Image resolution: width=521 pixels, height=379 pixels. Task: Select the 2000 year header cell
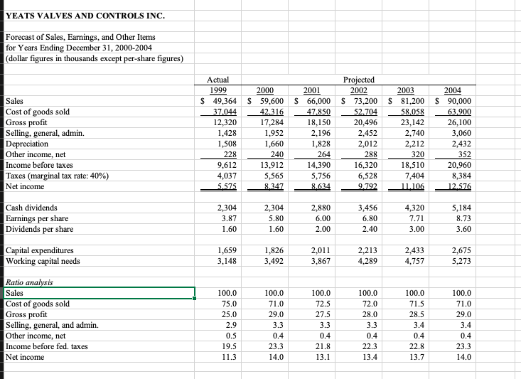pyautogui.click(x=265, y=90)
